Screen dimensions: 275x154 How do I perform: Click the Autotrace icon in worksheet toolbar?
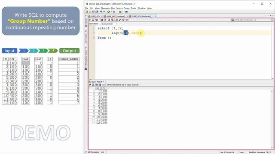click(101, 20)
